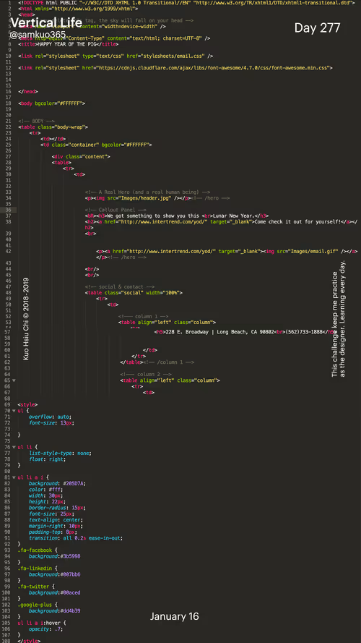The image size is (361, 643).
Task: Collapse the fold arrow on line 65
Action: tap(14, 380)
